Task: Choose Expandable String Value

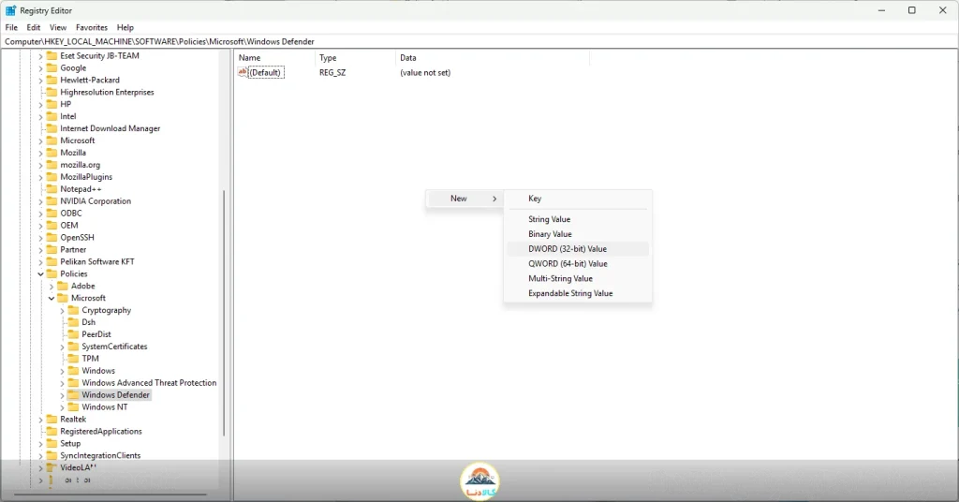Action: pos(578,293)
